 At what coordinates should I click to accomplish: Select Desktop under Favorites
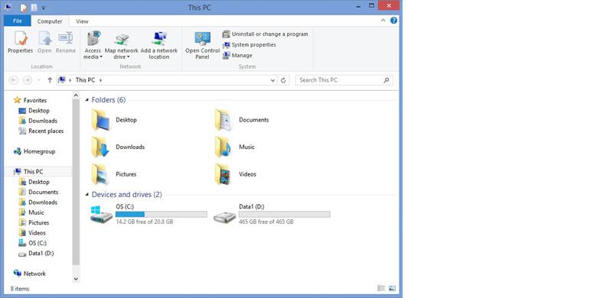pos(34,111)
